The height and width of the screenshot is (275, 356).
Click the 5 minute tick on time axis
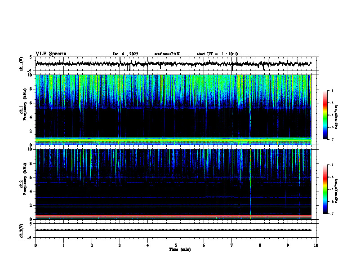pyautogui.click(x=176, y=245)
